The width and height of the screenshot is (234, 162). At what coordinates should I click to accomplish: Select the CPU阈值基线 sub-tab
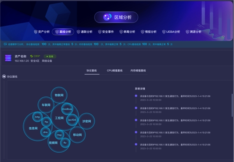pos(115,70)
